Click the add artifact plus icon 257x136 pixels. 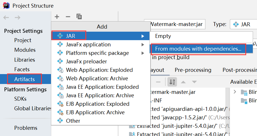click(x=57, y=17)
